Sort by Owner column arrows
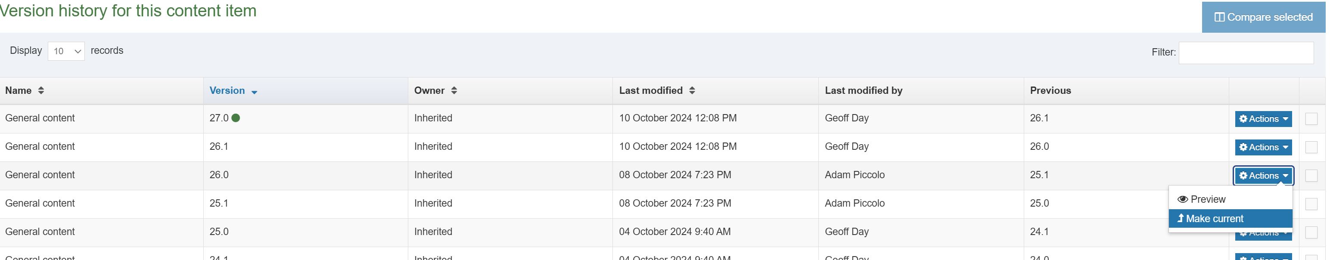 coord(454,90)
